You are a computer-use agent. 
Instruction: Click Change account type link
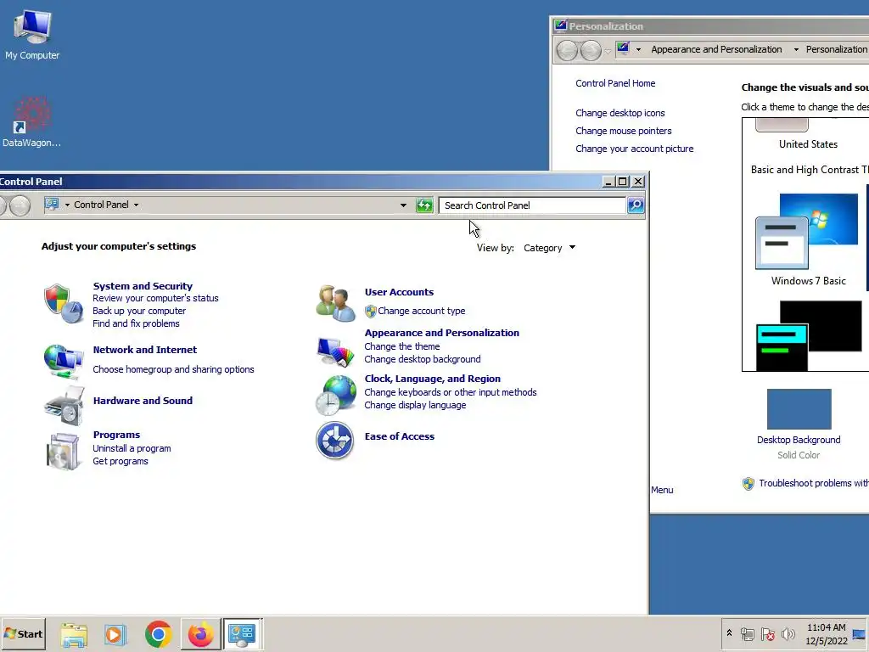click(x=421, y=311)
